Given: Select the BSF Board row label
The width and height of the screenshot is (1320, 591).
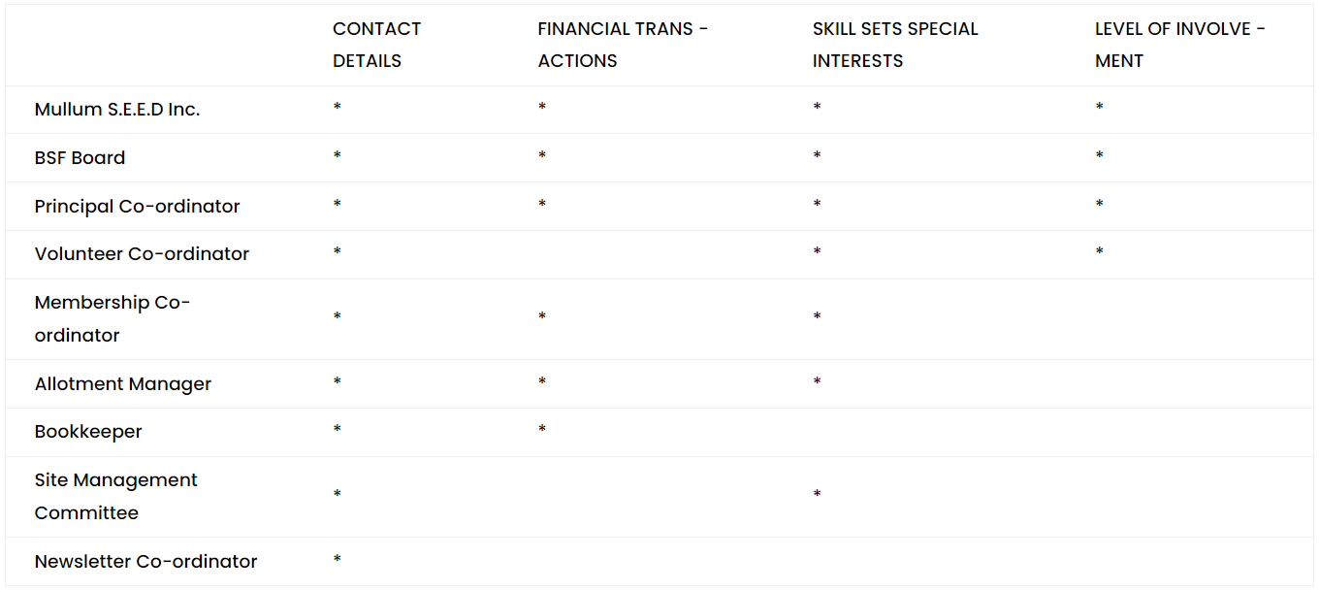Looking at the screenshot, I should (x=80, y=158).
